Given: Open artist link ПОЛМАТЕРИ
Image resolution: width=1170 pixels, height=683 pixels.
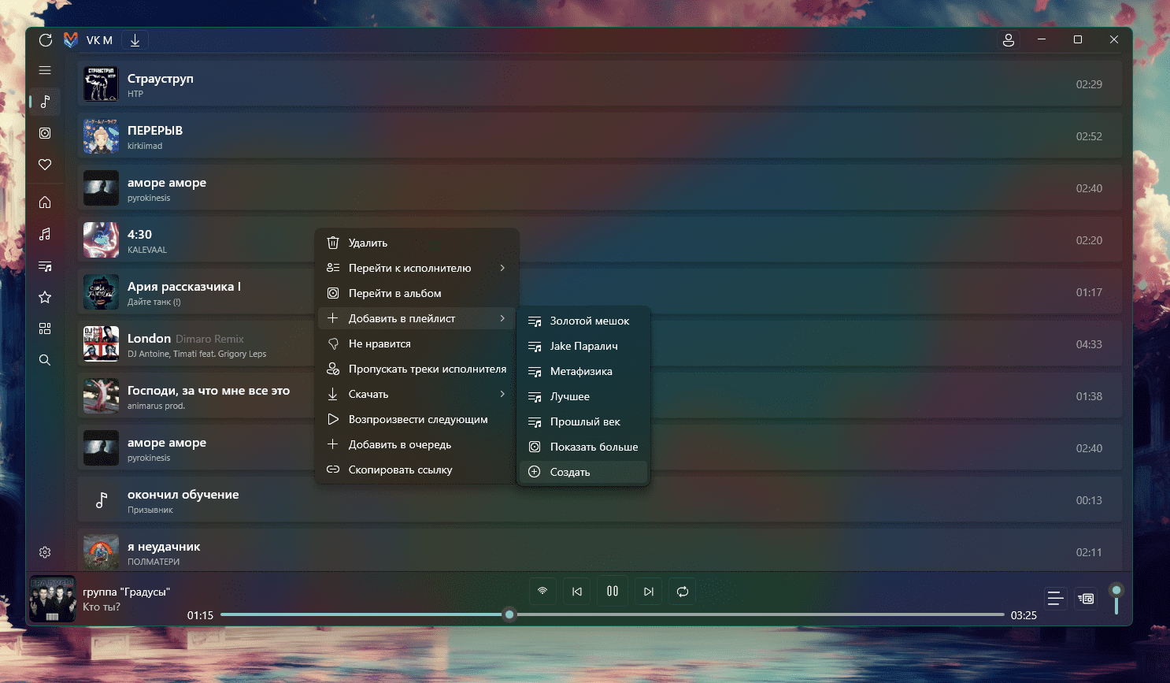Looking at the screenshot, I should [x=154, y=562].
